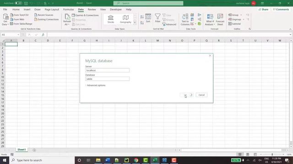Switch to Normal view in status bar
Viewport: 293px width, 164px height.
240,154
